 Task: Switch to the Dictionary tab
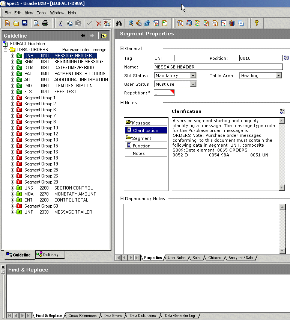point(50,255)
